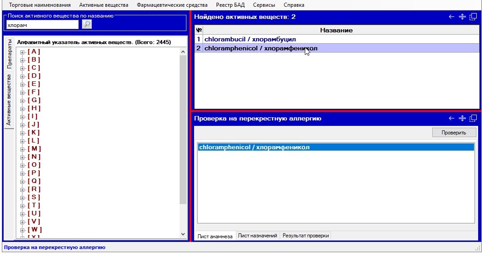Click detach window icon in cross-allergy panel
Viewport: 484px width, 254px height.
click(473, 119)
